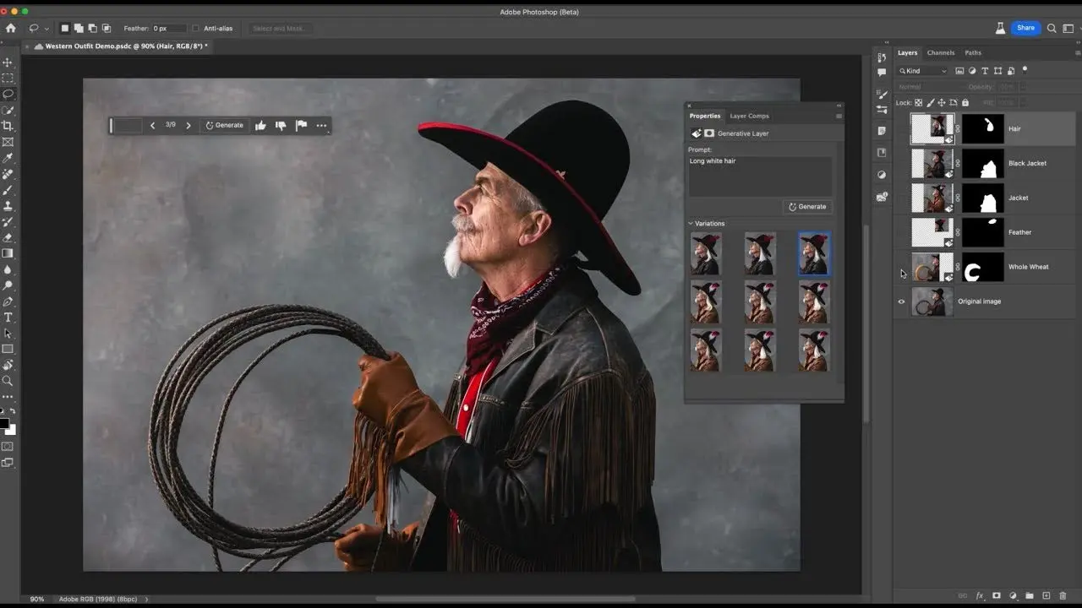The height and width of the screenshot is (608, 1082).
Task: Go to previous variation arrow
Action: pos(152,125)
